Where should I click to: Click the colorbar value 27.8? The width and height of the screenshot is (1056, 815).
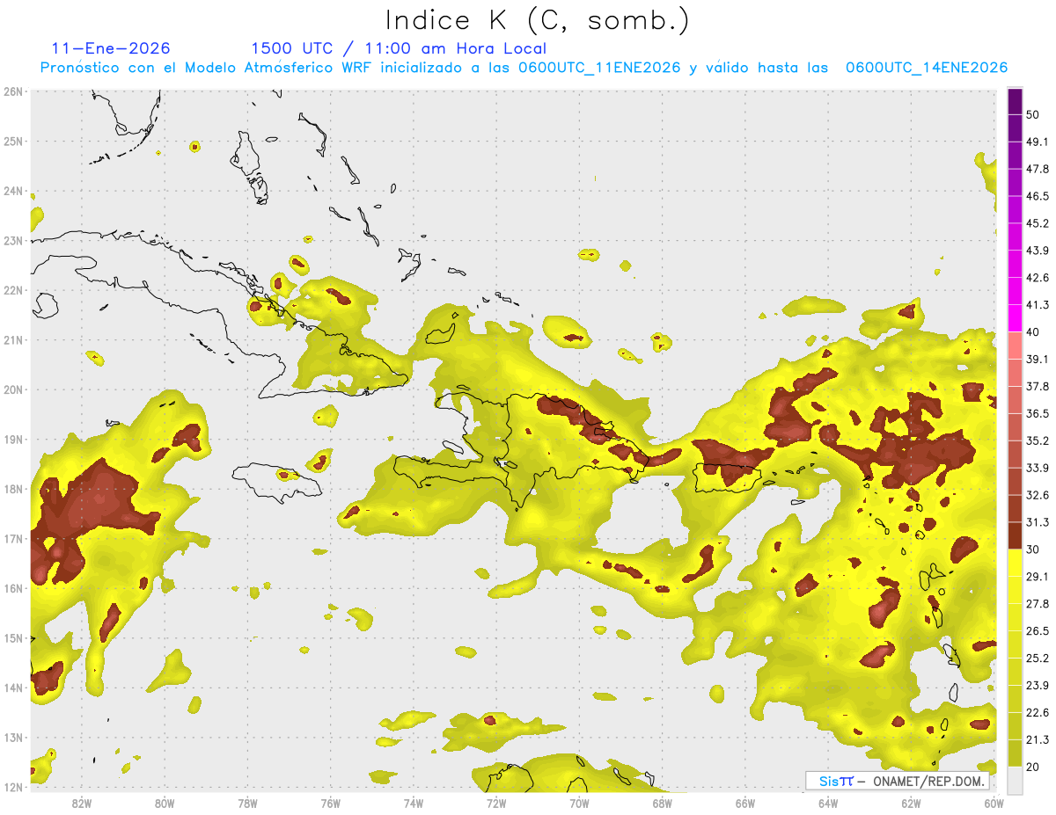pyautogui.click(x=1037, y=604)
